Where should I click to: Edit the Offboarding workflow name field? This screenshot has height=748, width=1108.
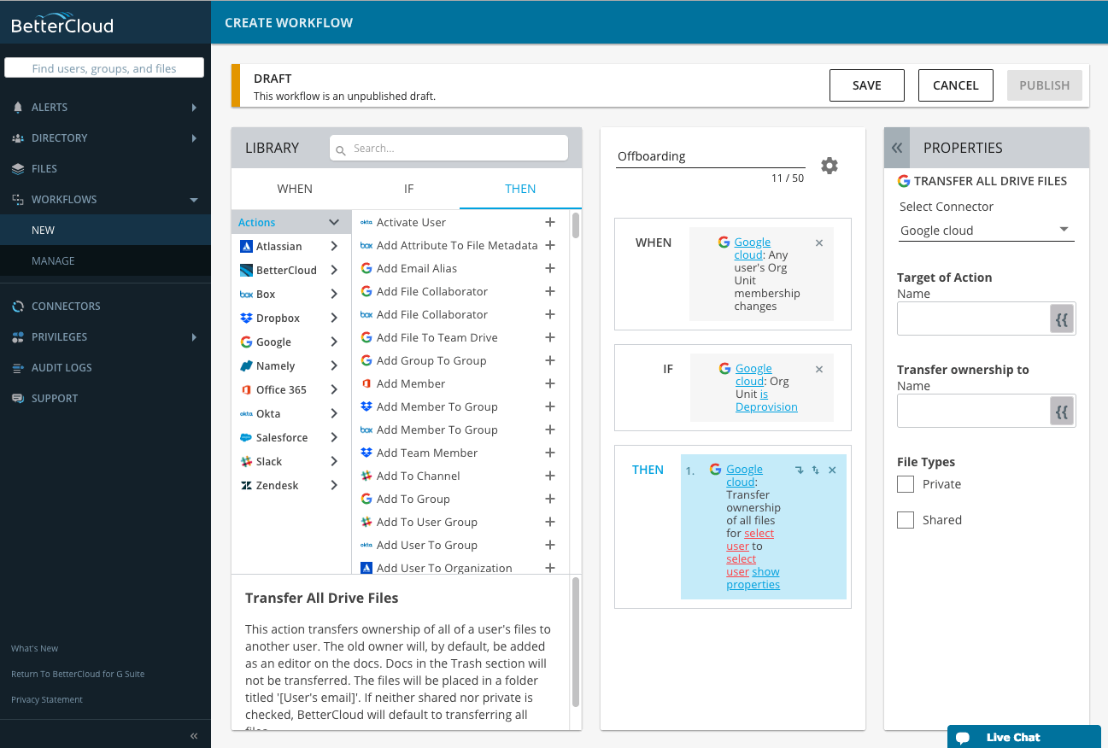coord(711,157)
